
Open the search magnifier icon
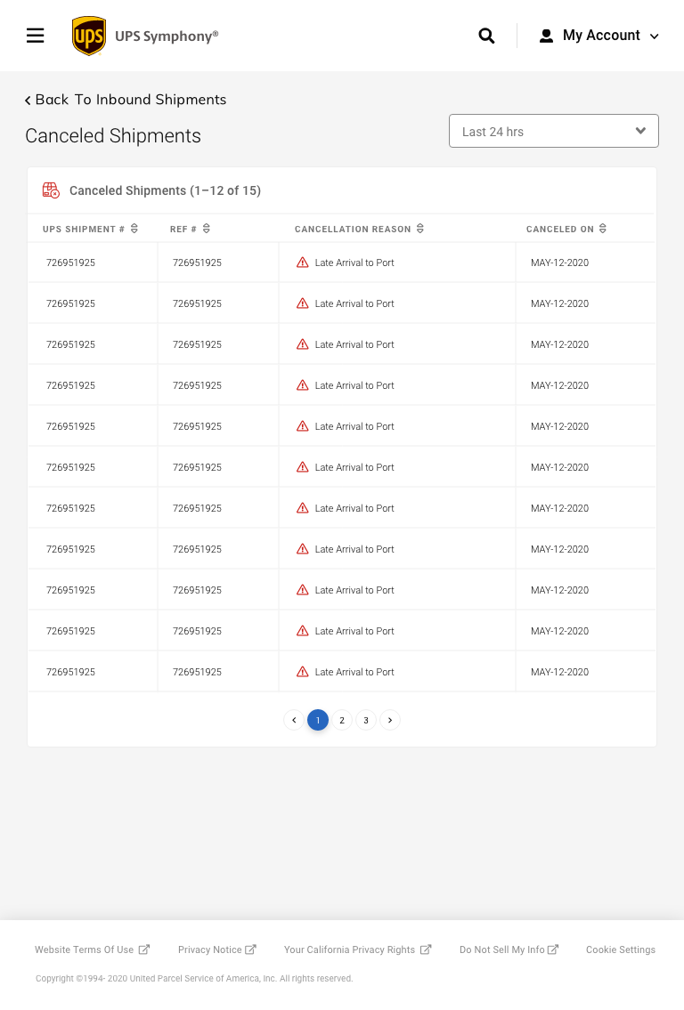coord(486,36)
